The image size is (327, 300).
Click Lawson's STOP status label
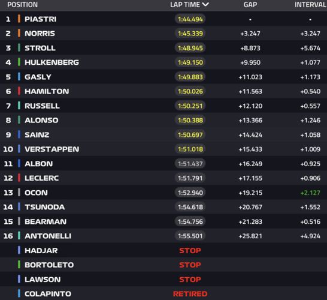pos(190,280)
